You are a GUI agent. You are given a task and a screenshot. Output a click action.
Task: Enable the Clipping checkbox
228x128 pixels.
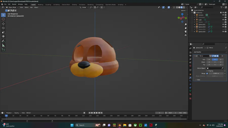[207, 71]
